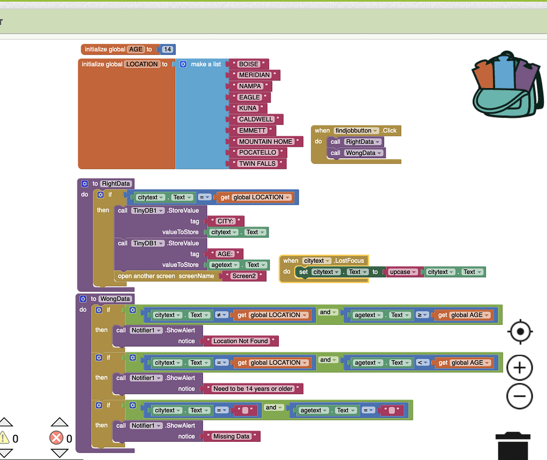This screenshot has width=547, height=460.
Task: Select the get global LOCATION block
Action: pos(256,197)
